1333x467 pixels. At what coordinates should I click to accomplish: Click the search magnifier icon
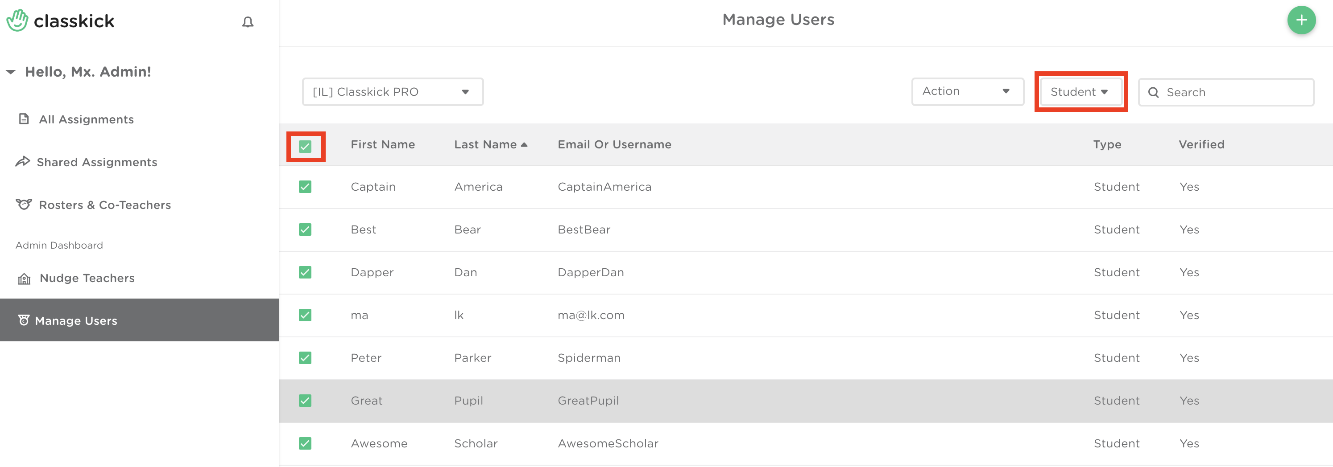1154,93
